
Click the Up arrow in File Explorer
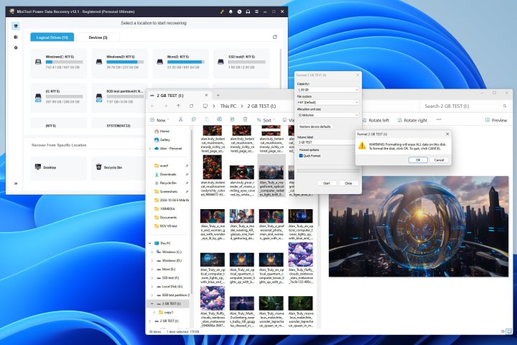click(x=178, y=106)
